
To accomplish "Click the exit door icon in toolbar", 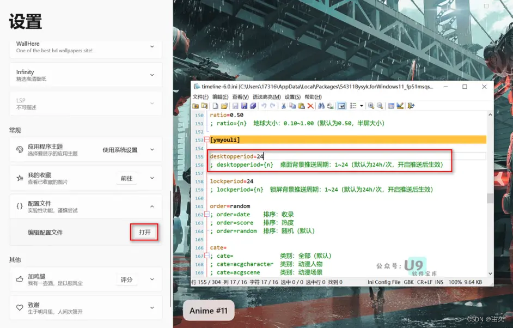I will (411, 106).
